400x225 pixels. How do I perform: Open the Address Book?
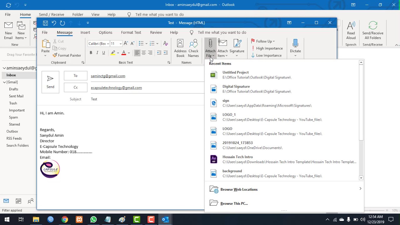point(180,48)
